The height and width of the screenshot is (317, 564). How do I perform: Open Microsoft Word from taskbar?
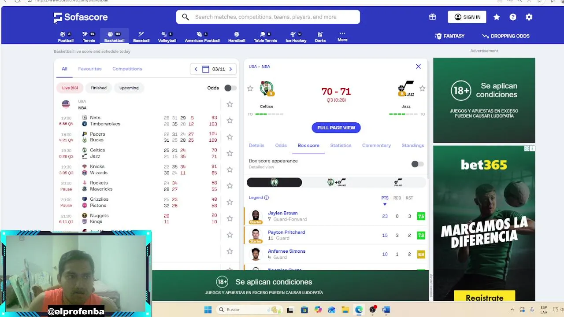386,310
